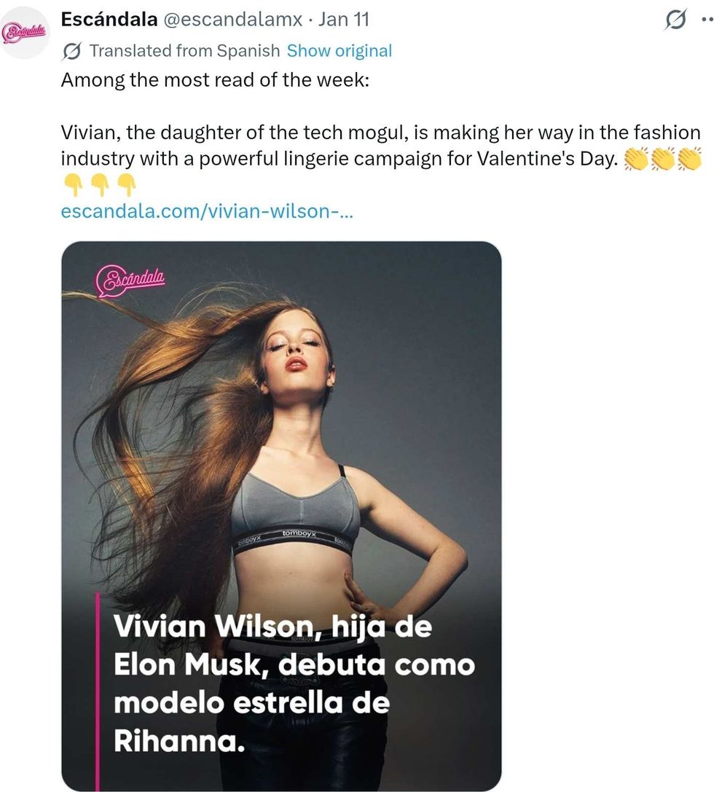Open the article image card
The image size is (714, 792).
[281, 516]
